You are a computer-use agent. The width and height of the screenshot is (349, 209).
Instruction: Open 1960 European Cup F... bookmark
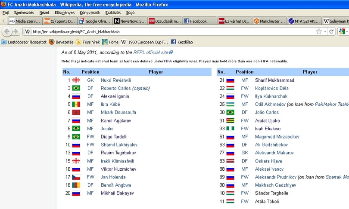click(x=145, y=42)
